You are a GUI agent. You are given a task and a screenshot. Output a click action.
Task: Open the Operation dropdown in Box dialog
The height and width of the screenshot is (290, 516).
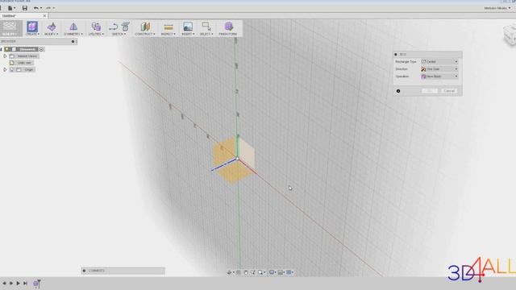point(439,77)
